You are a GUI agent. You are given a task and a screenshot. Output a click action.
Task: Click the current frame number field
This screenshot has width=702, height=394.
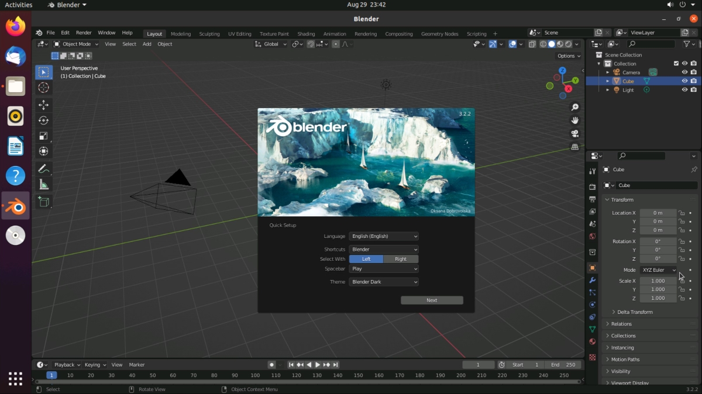[x=478, y=365]
